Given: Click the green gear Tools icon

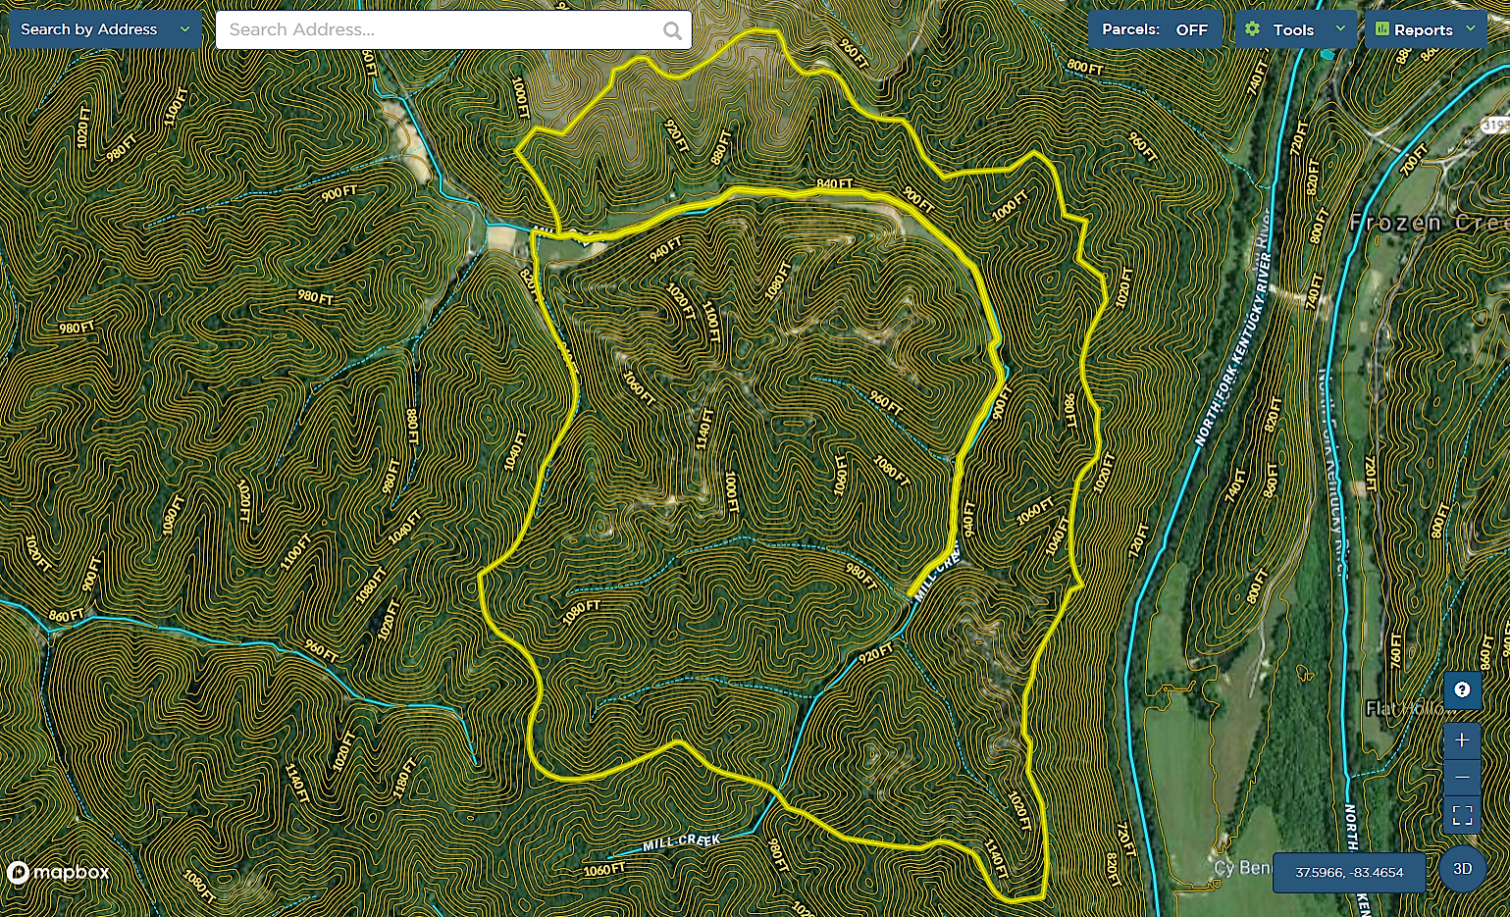Looking at the screenshot, I should pos(1252,29).
